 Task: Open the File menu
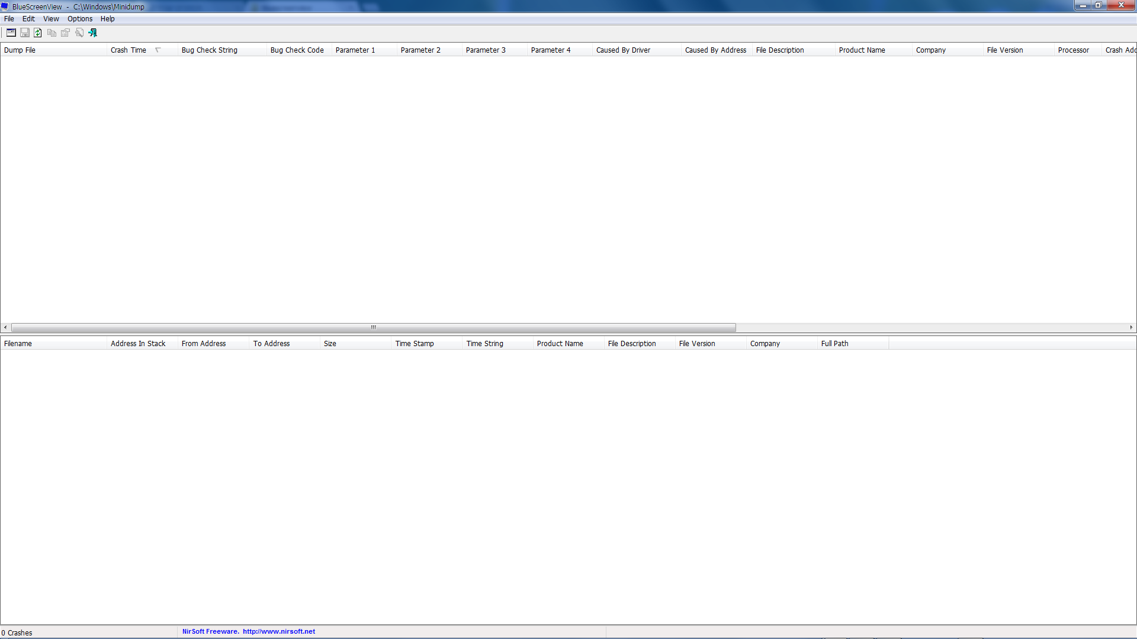click(9, 19)
